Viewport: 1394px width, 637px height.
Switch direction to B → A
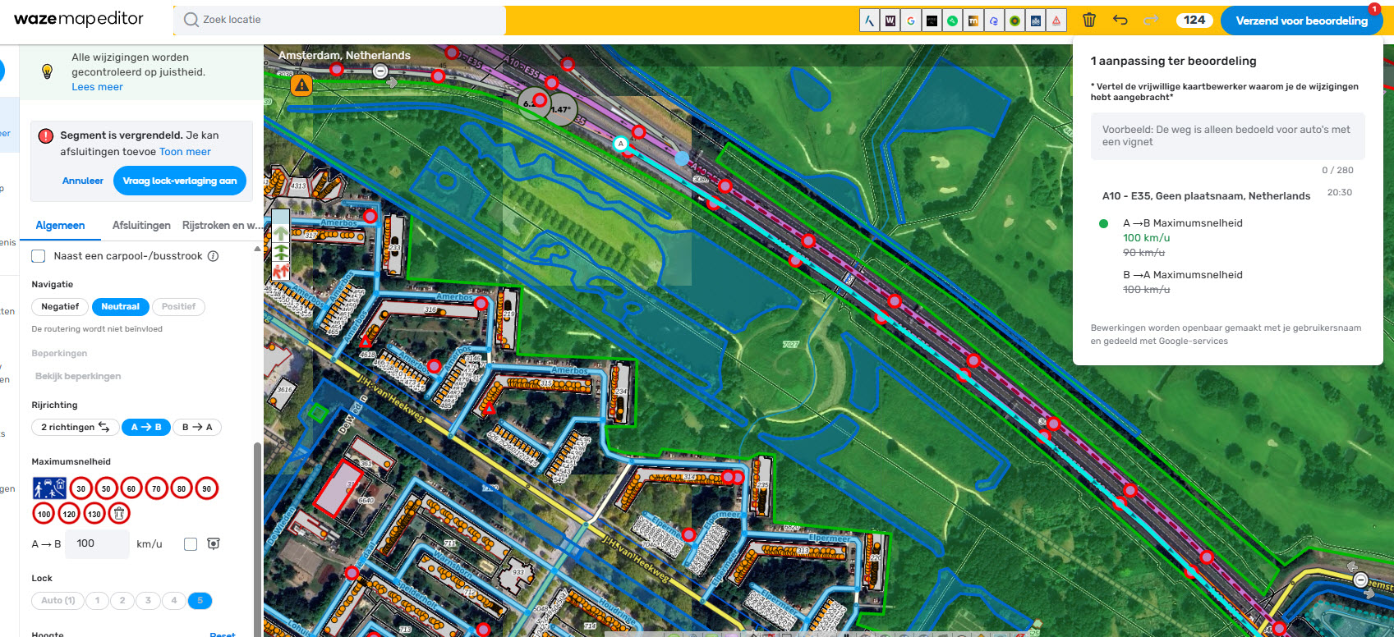pyautogui.click(x=197, y=427)
